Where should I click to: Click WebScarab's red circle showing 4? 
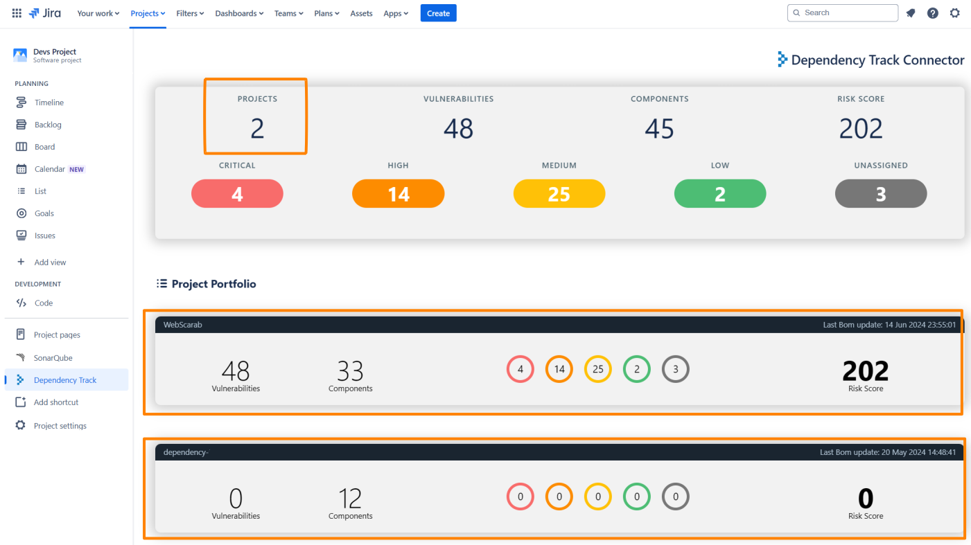point(521,369)
